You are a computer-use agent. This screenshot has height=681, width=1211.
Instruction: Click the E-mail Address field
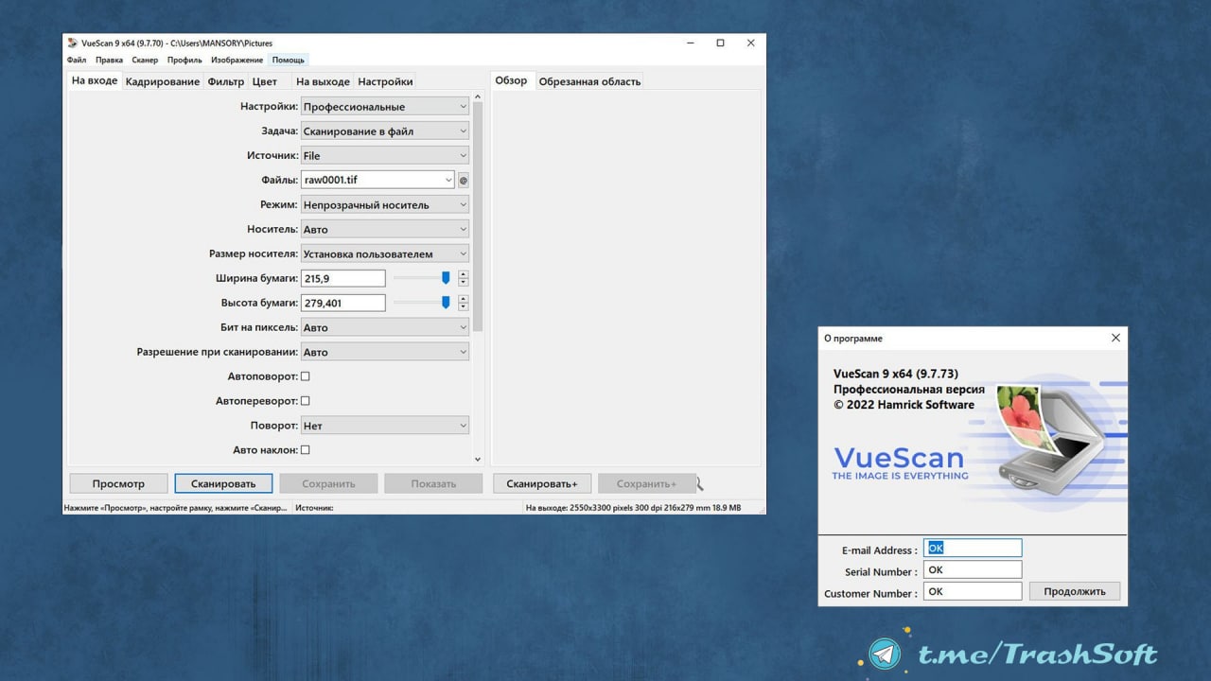(974, 548)
